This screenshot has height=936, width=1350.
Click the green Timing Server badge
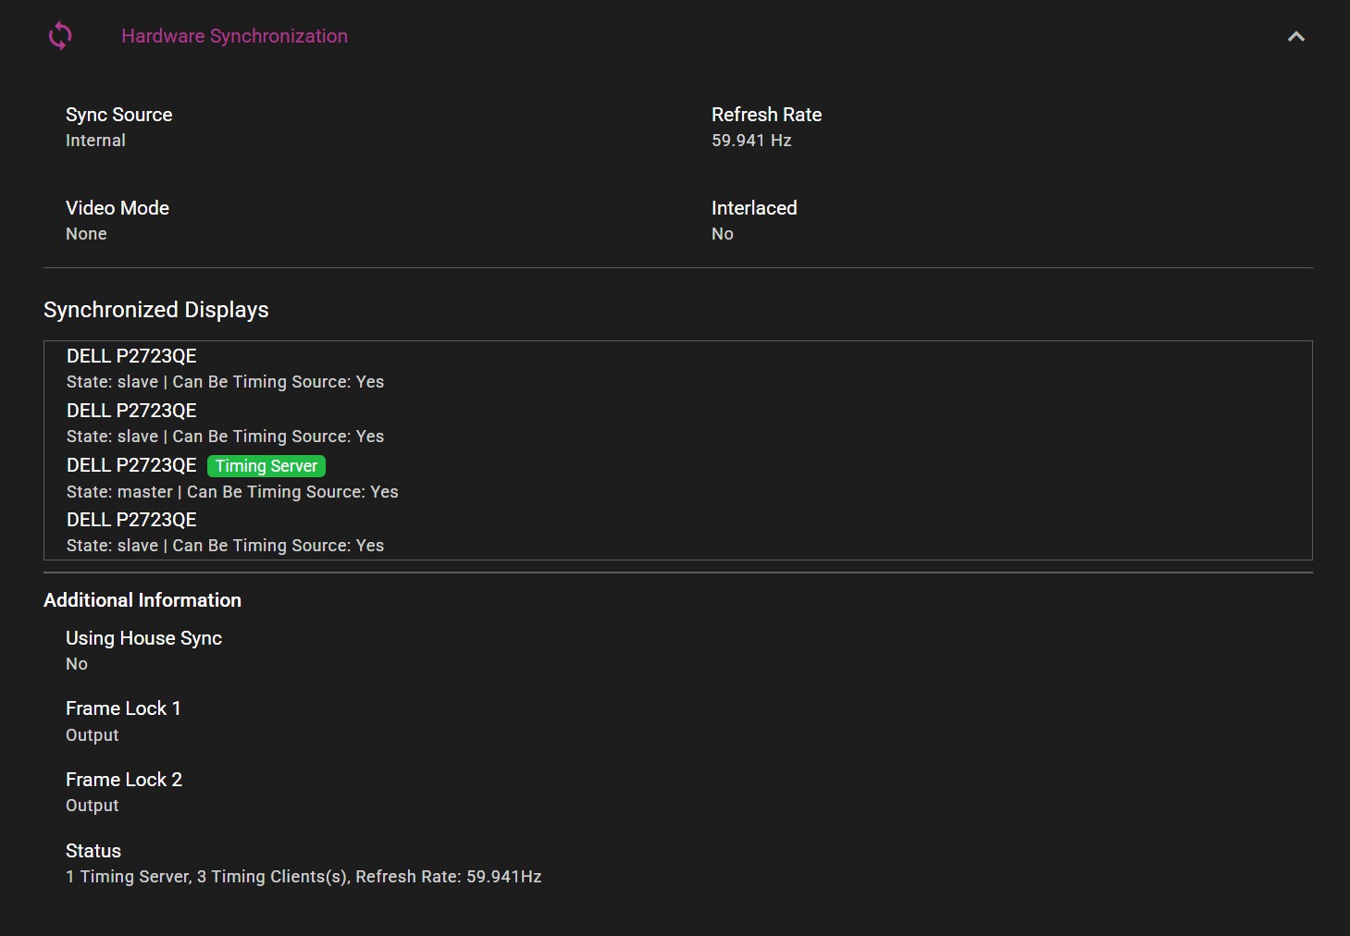click(266, 466)
